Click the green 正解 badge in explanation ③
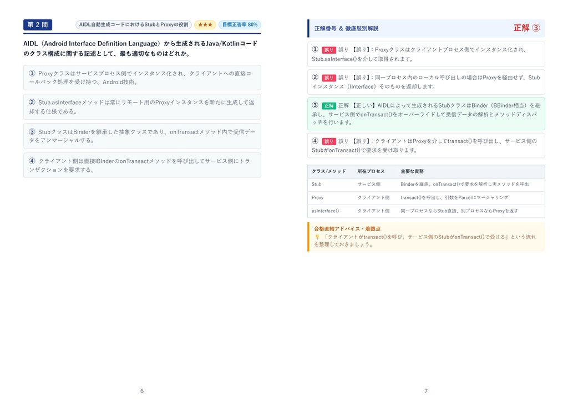568x403 pixels. pos(328,106)
